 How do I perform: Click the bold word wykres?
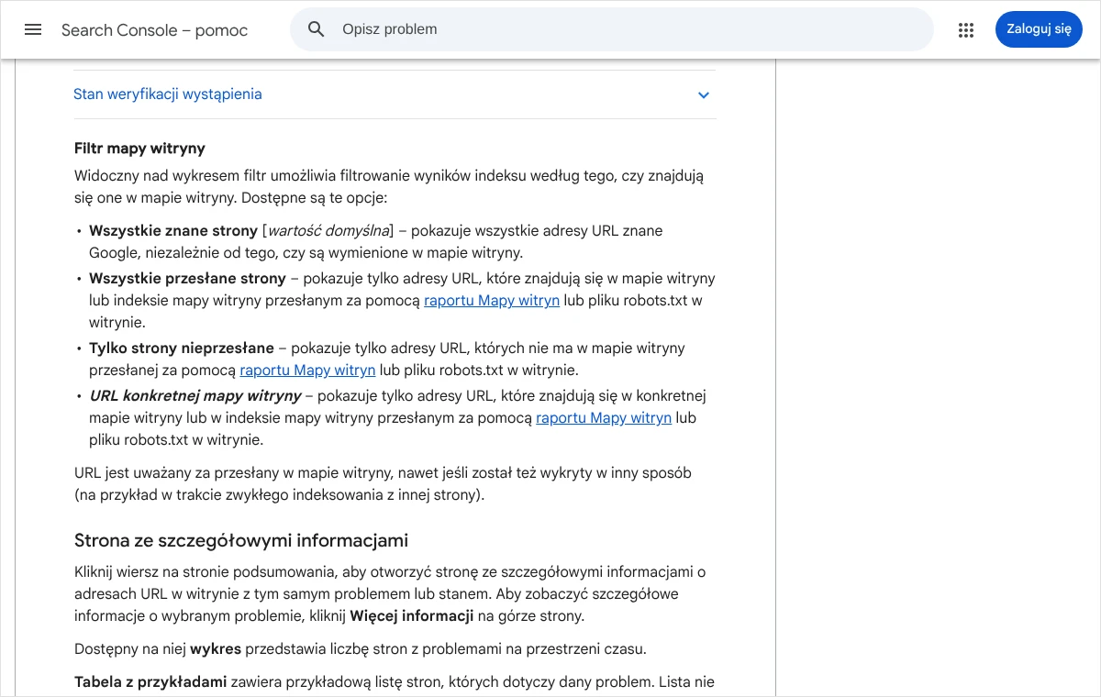click(216, 649)
